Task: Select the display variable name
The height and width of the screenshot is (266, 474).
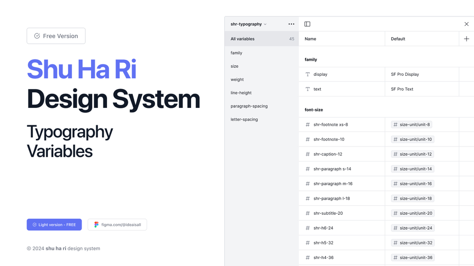Action: (320, 74)
